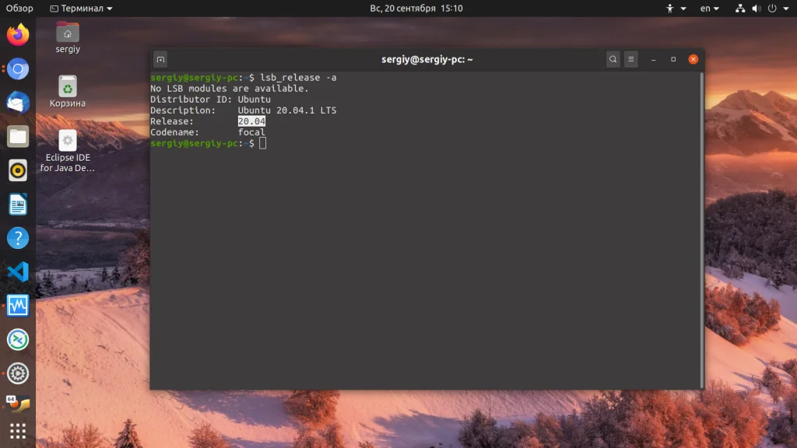Launch Rhythmbox music player from dock
The height and width of the screenshot is (448, 797).
click(x=18, y=170)
